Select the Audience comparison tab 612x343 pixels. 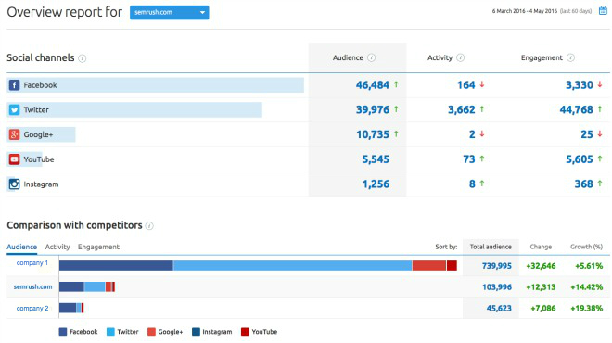pyautogui.click(x=22, y=247)
